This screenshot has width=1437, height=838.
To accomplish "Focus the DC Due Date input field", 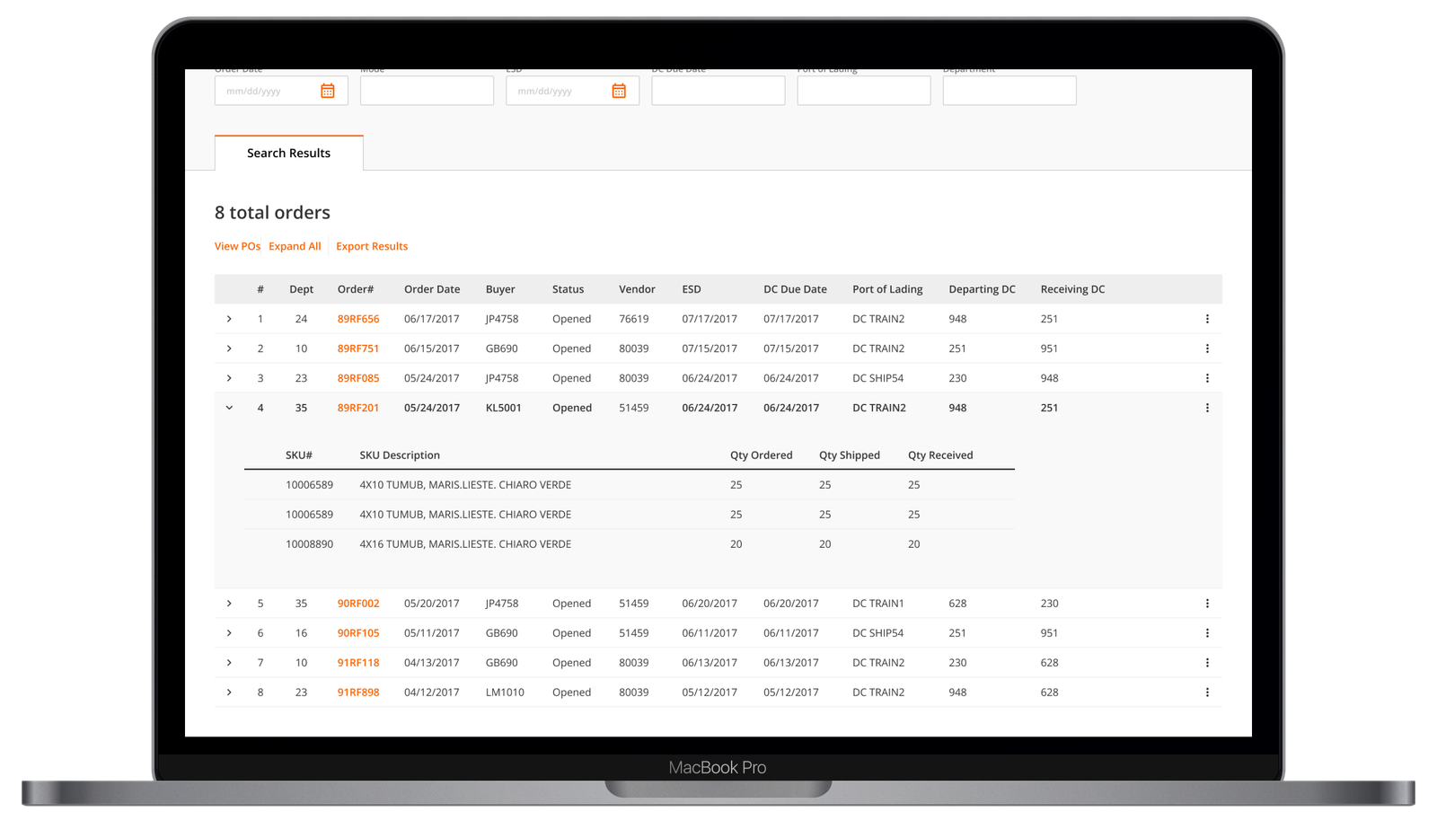I will pos(718,91).
